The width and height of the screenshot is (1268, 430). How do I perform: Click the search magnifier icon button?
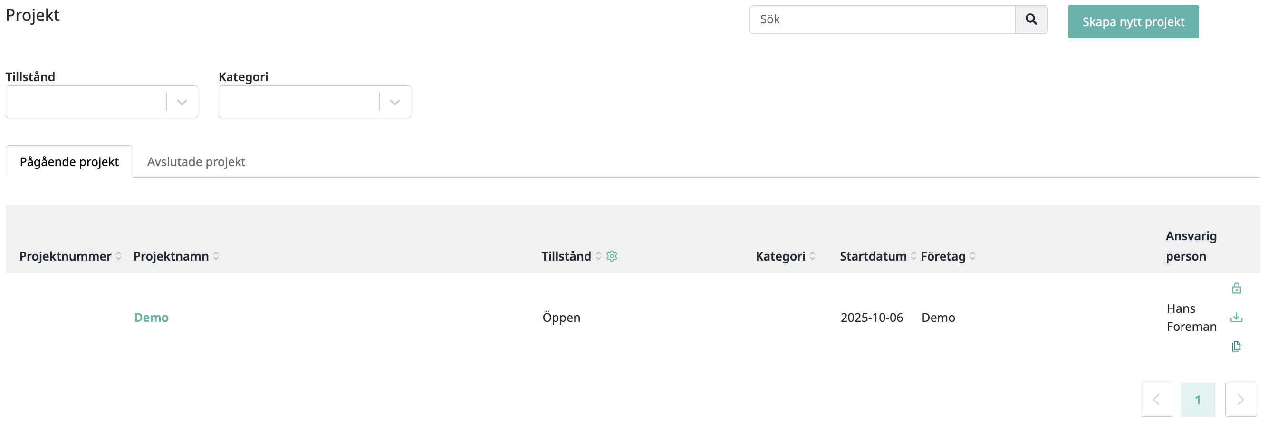[x=1031, y=19]
